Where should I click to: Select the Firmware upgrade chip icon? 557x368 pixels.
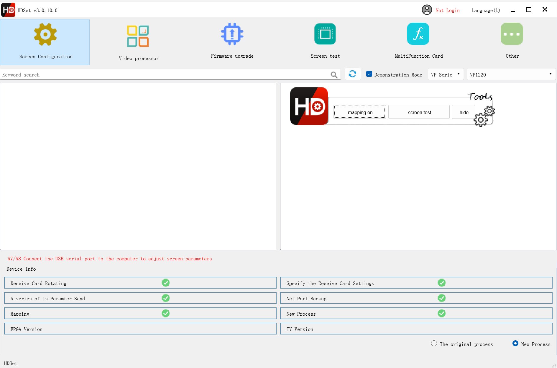point(232,34)
